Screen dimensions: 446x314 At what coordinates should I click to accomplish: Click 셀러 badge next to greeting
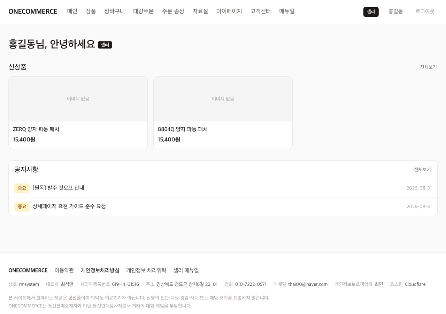pos(105,45)
